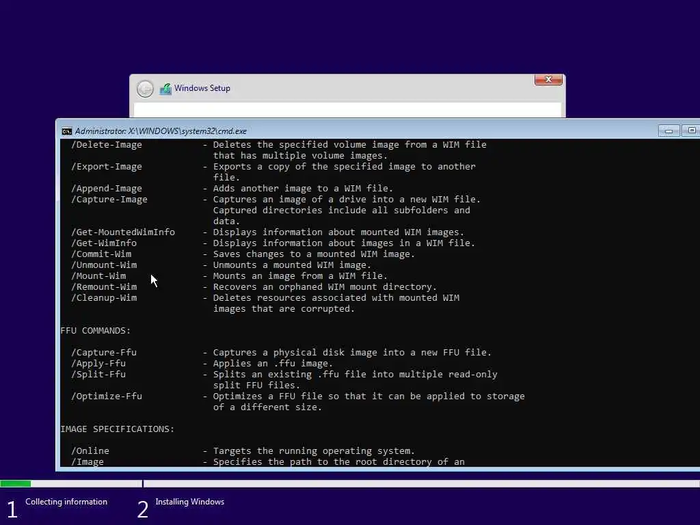Viewport: 700px width, 525px height.
Task: Click the FFU COMMANDS heading
Action: click(x=96, y=331)
